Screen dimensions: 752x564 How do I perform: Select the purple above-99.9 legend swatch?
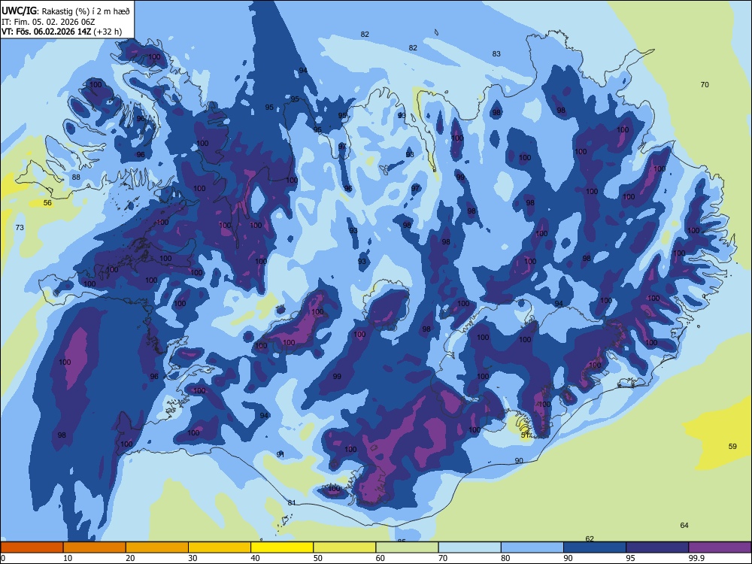[720, 547]
